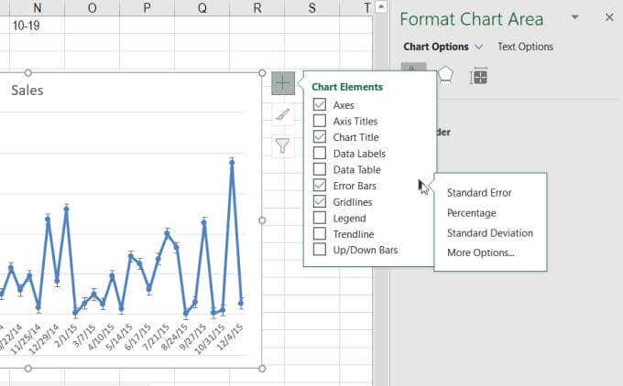623x386 pixels.
Task: Close the Format Chart Area pane
Action: coord(609,17)
